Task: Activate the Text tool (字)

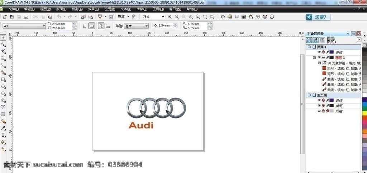Action: pyautogui.click(x=3, y=107)
